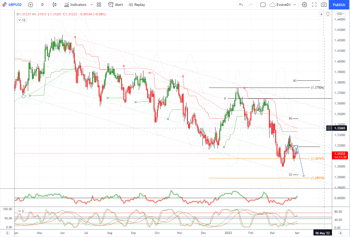The height and width of the screenshot is (237, 350).
Task: Take a chart snapshot with camera
Action: coord(324,5)
